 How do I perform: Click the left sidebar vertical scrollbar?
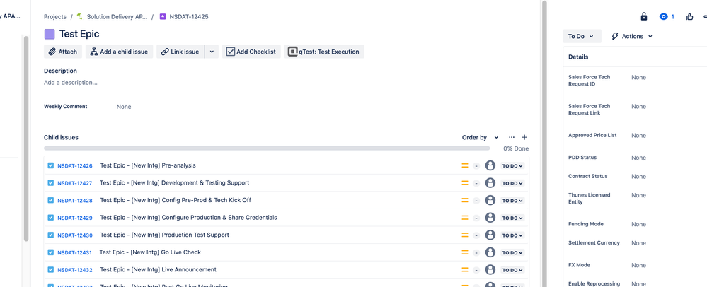26,139
